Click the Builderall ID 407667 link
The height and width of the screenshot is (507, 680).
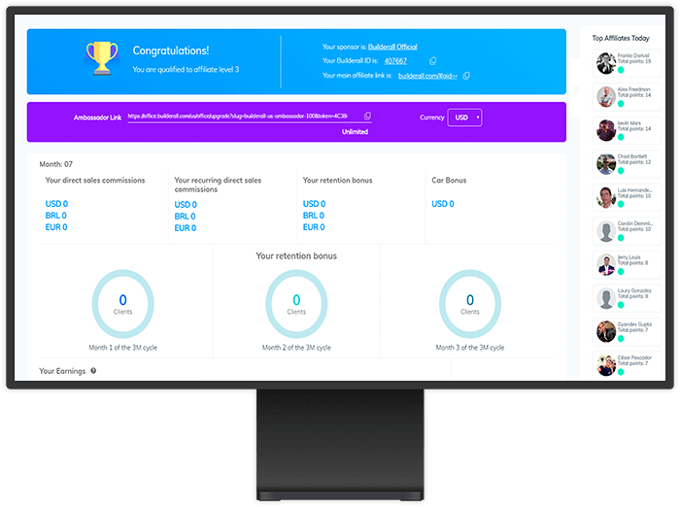pyautogui.click(x=395, y=61)
